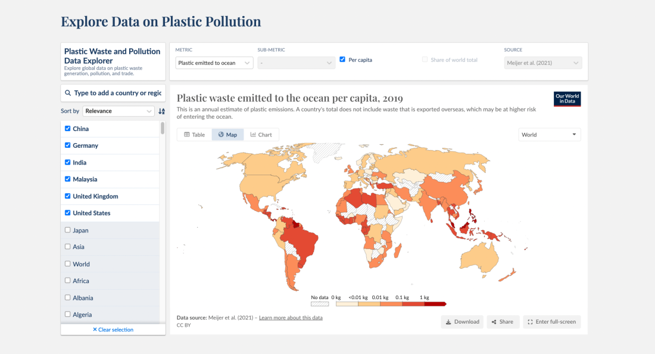Open the Enter full-screen view
Screen dimensions: 655x354
552,322
